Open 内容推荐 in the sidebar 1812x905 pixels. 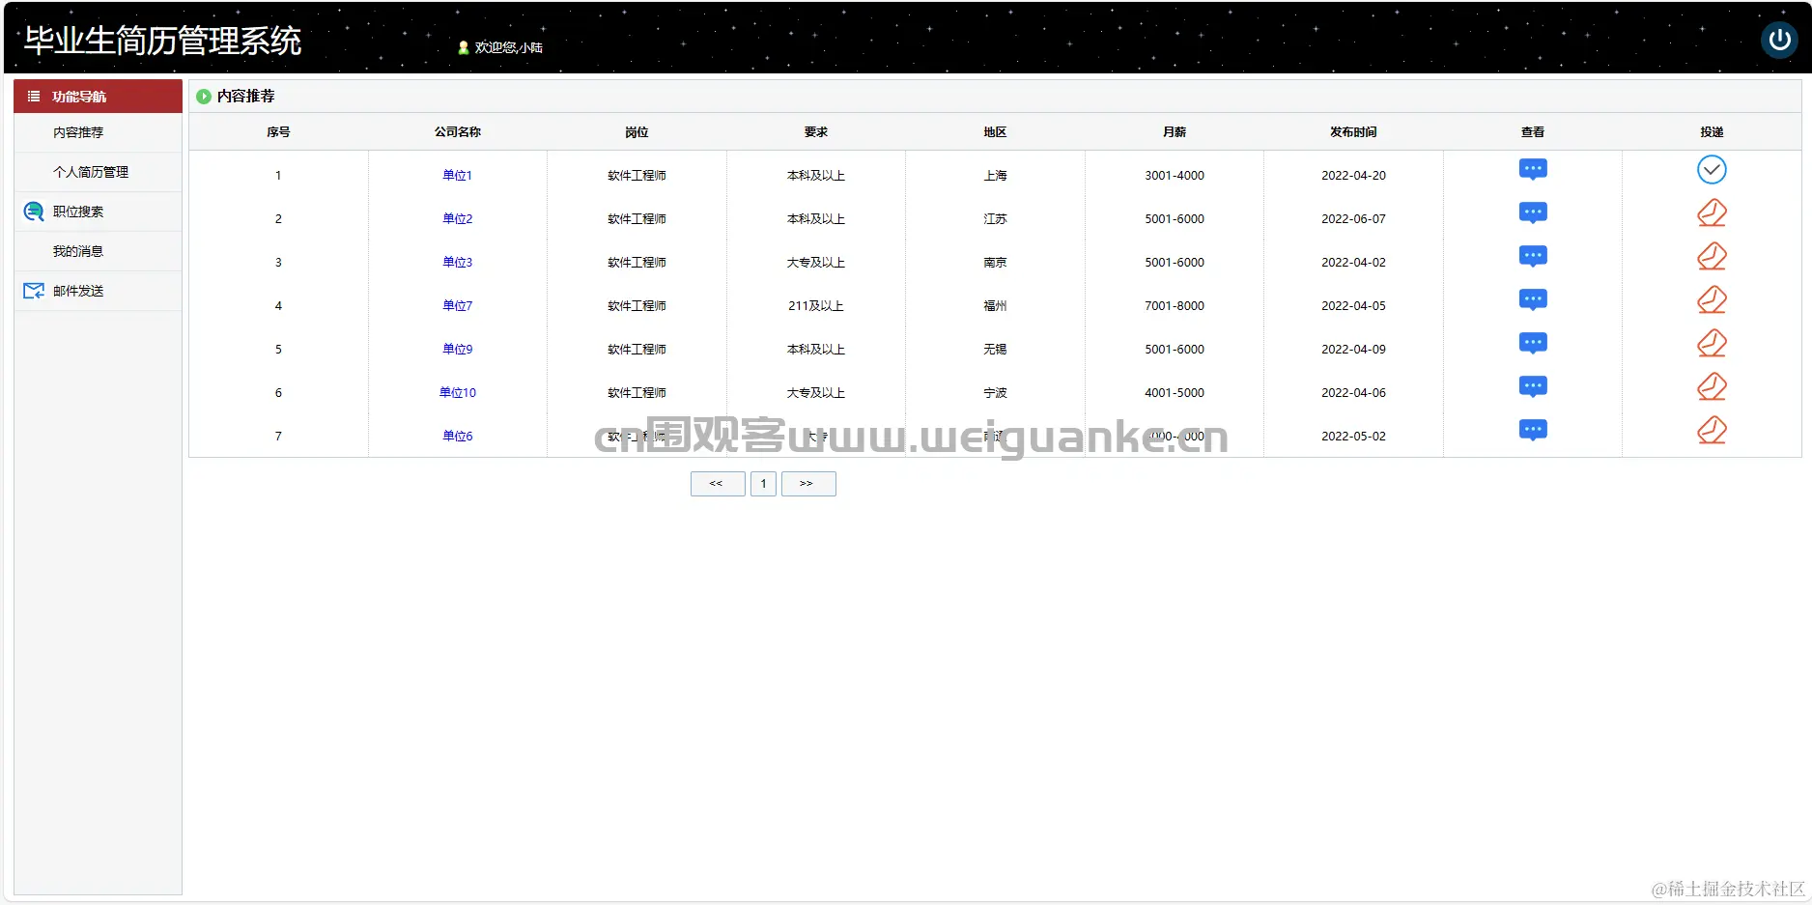[78, 132]
